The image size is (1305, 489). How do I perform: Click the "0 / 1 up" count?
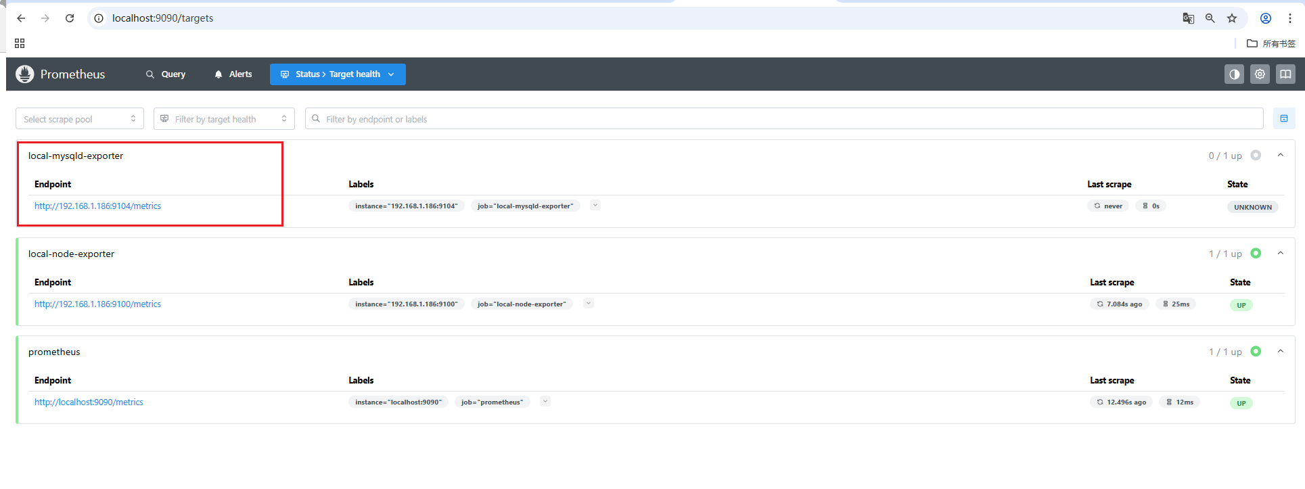1225,156
